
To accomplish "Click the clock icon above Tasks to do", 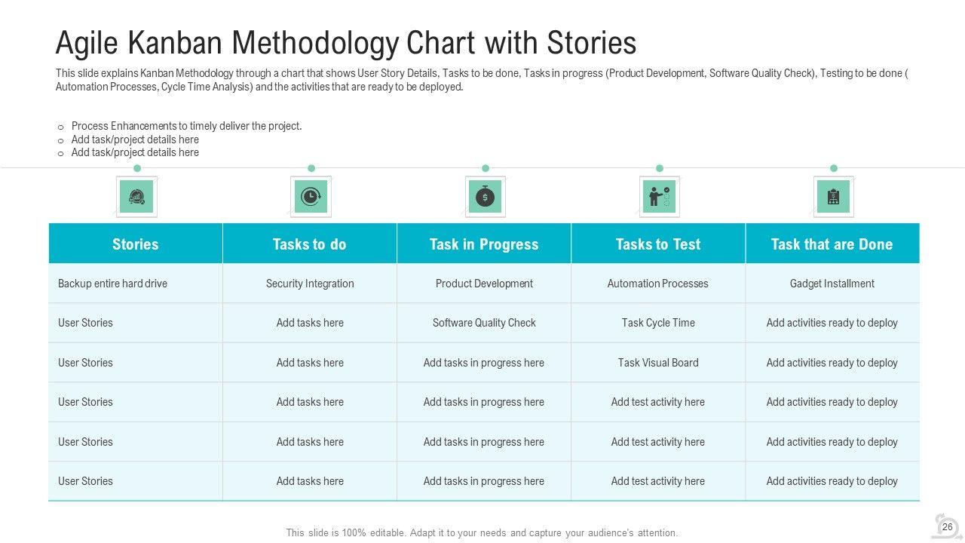I will pyautogui.click(x=310, y=197).
